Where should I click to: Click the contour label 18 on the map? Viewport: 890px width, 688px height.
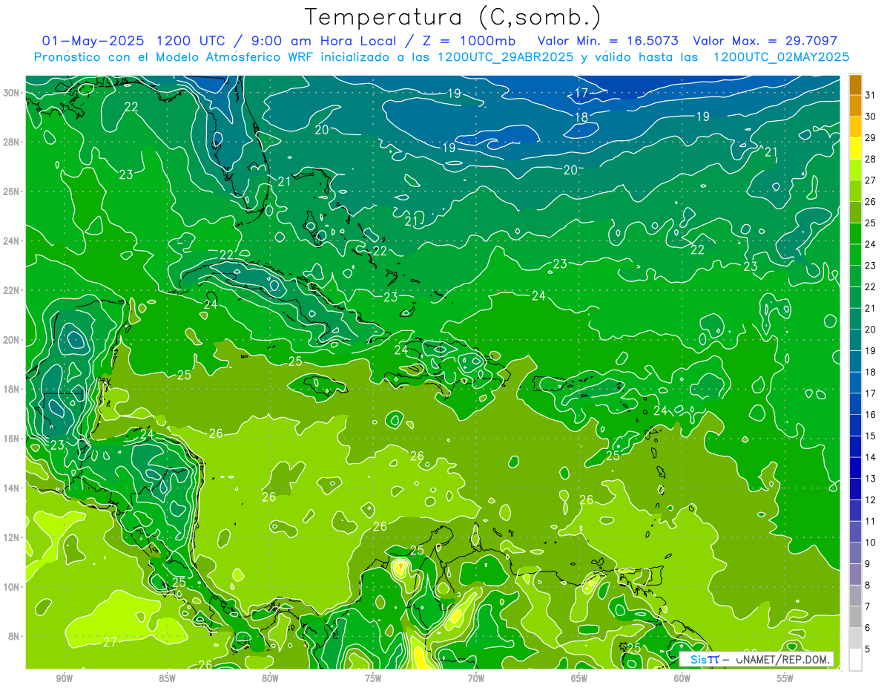(582, 117)
